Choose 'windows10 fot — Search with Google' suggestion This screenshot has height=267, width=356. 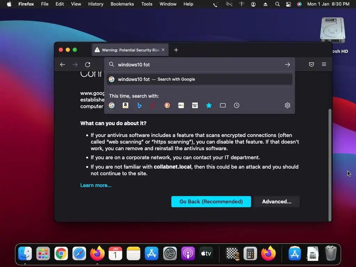(199, 79)
